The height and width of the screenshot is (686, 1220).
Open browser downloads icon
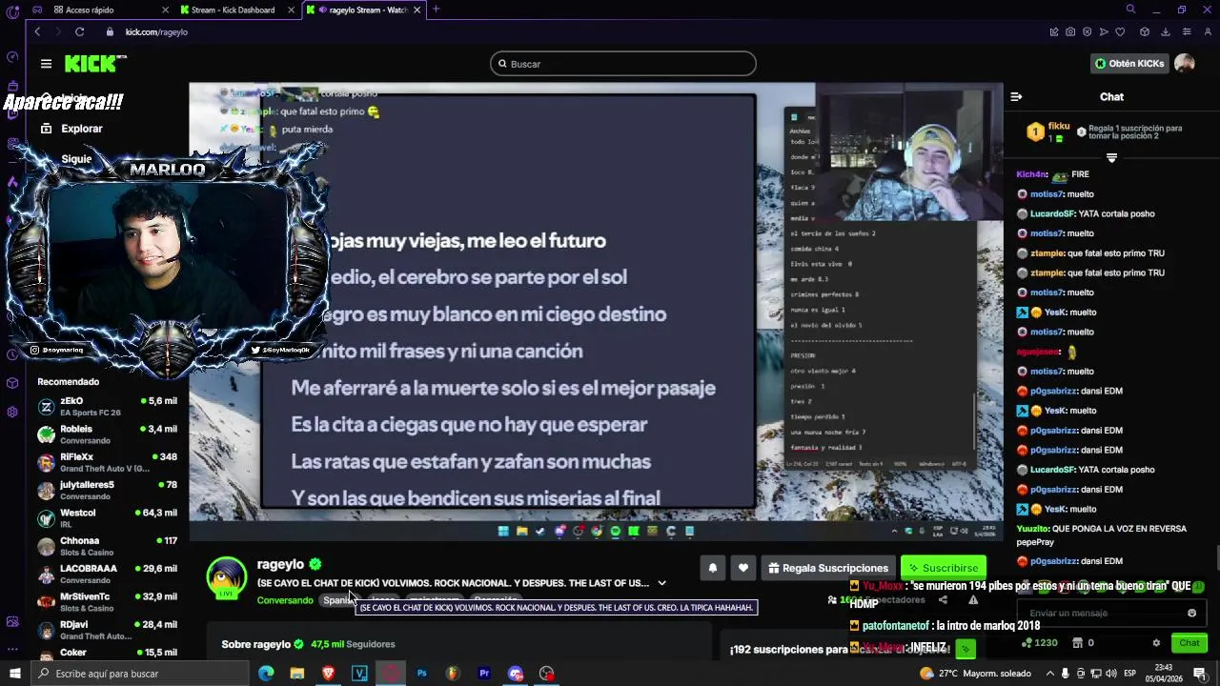tap(1165, 31)
